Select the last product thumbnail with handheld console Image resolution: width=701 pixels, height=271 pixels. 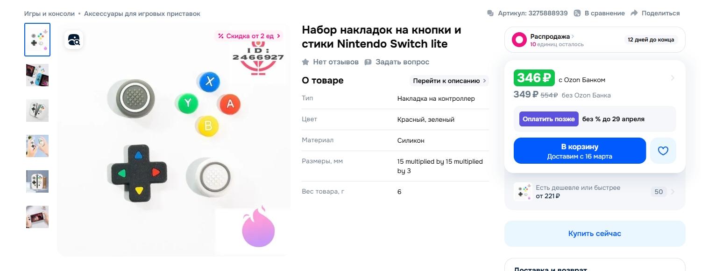tap(37, 217)
